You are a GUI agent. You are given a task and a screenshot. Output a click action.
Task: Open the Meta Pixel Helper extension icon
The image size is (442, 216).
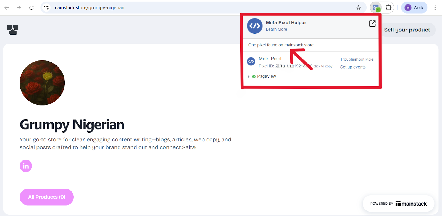pyautogui.click(x=376, y=8)
